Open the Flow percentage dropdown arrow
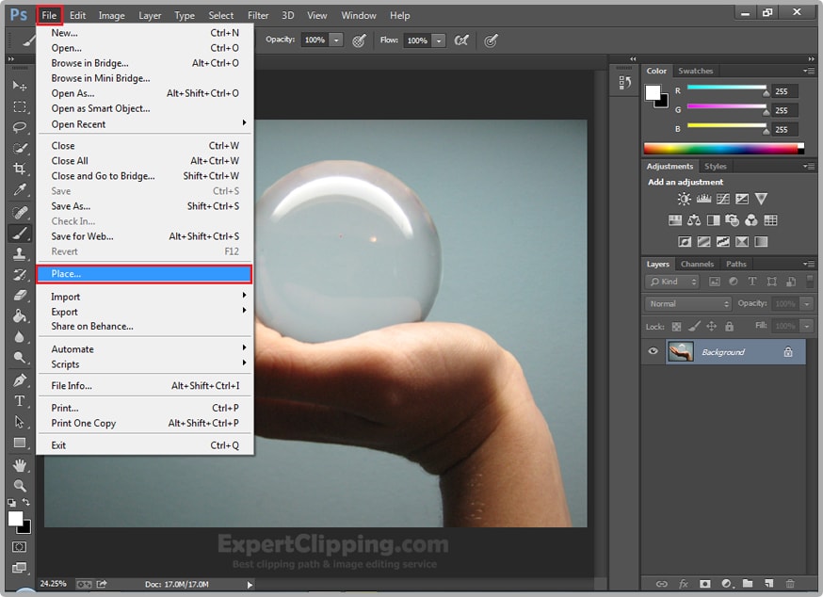 click(440, 40)
